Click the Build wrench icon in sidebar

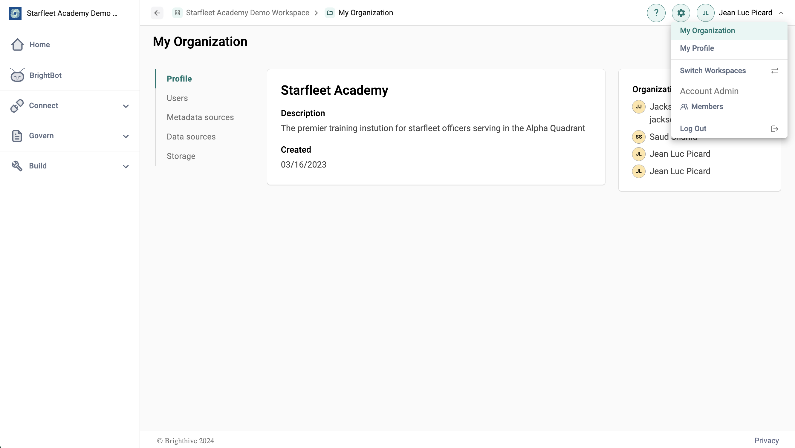(x=17, y=166)
